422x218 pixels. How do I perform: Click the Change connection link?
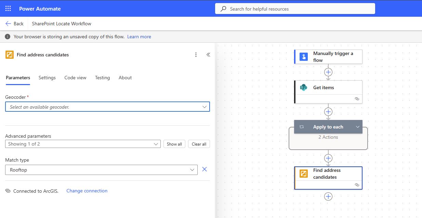click(87, 191)
